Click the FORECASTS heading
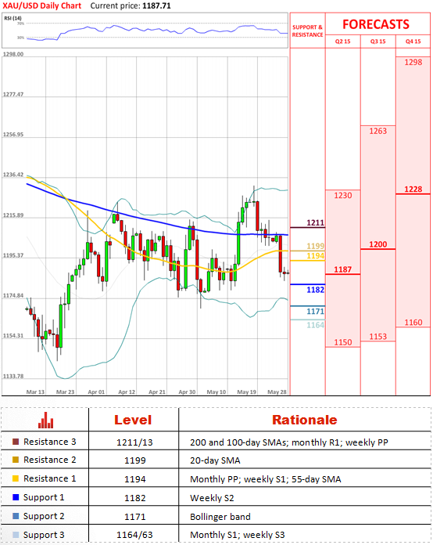 tap(376, 24)
